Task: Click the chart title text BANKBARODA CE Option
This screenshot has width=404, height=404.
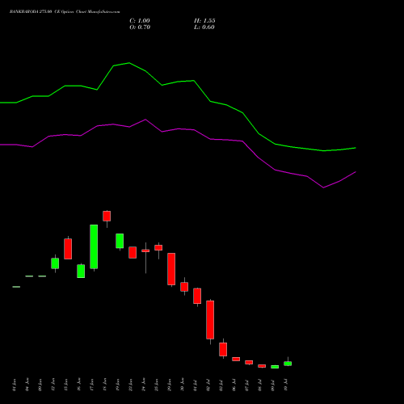Action: pyautogui.click(x=65, y=11)
